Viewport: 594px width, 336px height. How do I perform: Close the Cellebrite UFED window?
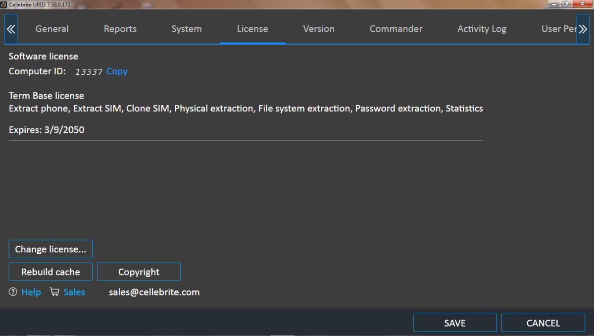pos(582,4)
